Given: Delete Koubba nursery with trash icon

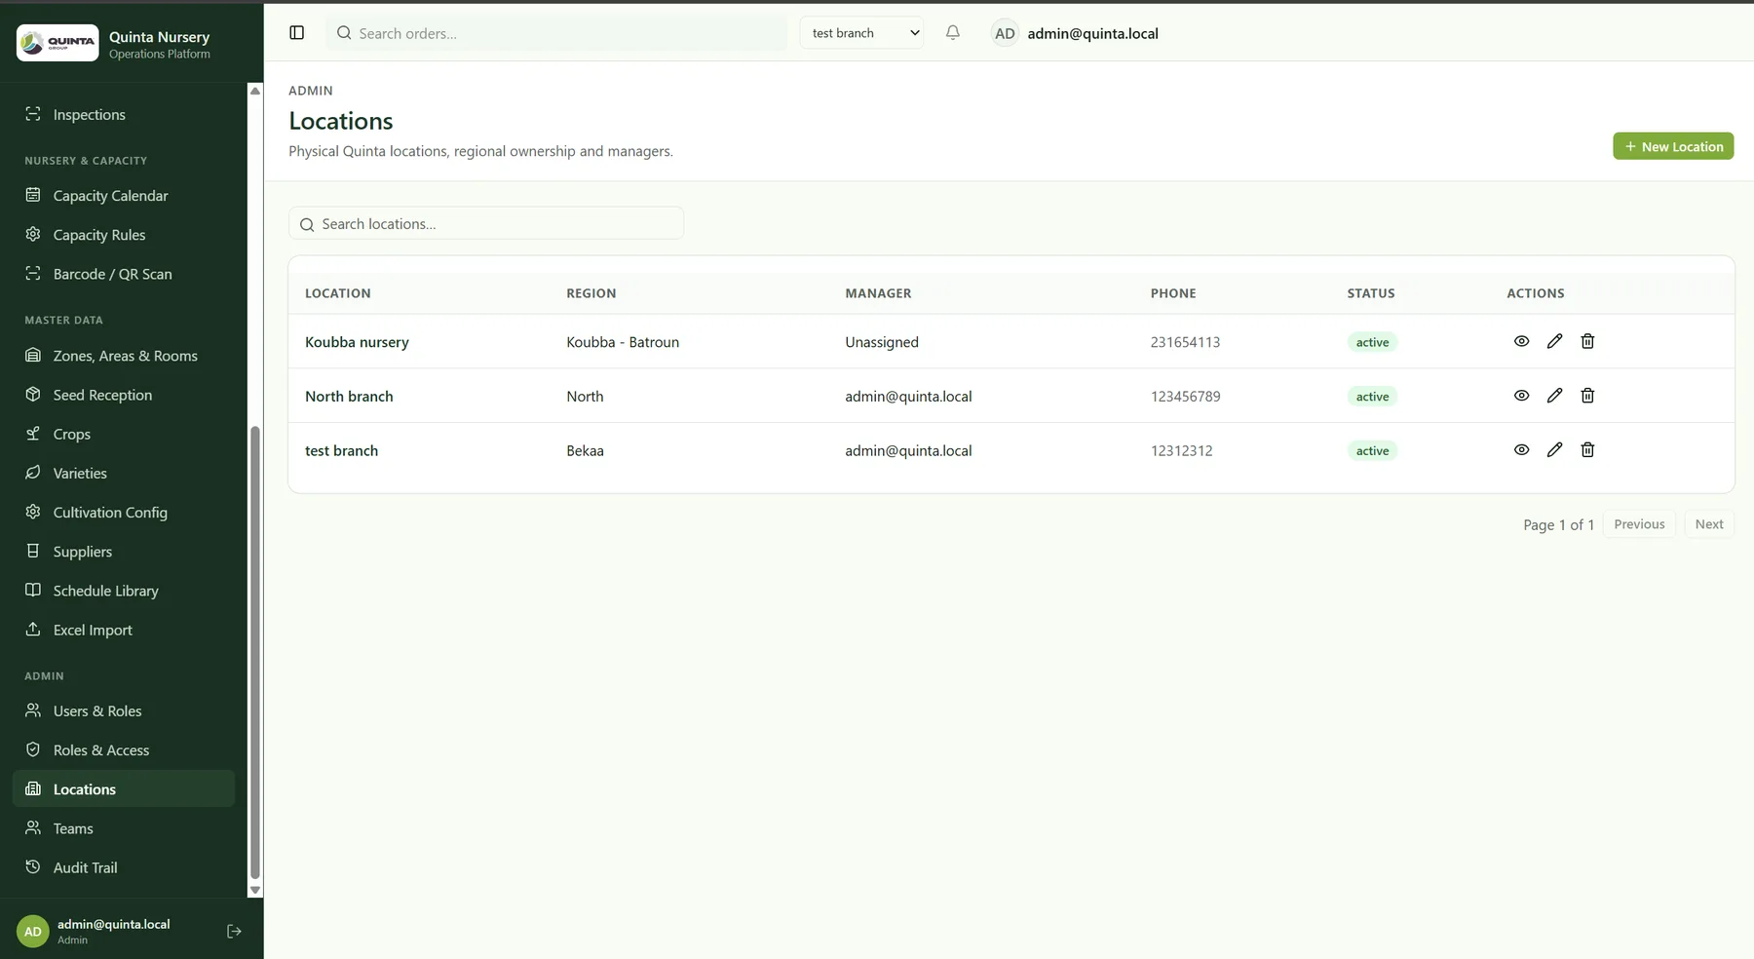Looking at the screenshot, I should 1587,341.
